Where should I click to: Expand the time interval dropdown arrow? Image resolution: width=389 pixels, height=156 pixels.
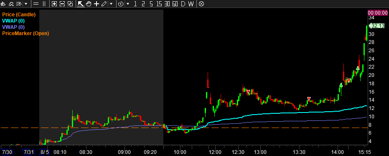coord(128,4)
